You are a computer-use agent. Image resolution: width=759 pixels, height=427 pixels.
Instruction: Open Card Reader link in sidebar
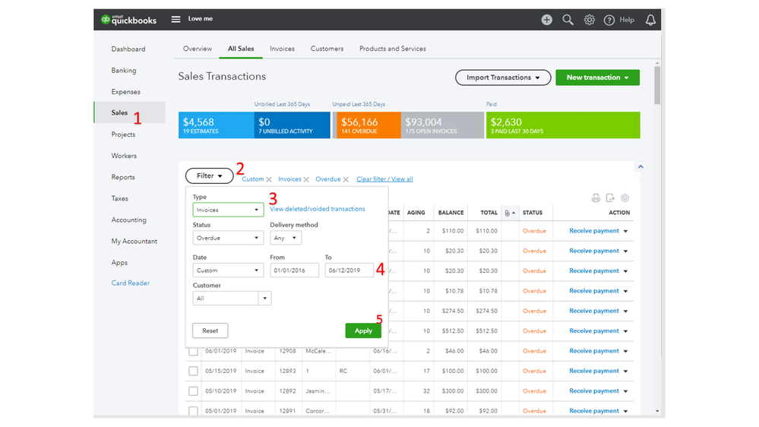pos(130,283)
